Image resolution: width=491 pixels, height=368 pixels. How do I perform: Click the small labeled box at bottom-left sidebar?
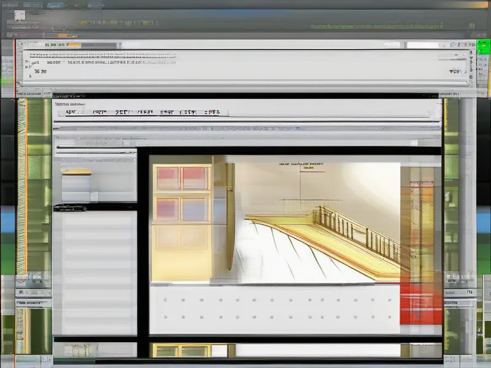coord(32,303)
